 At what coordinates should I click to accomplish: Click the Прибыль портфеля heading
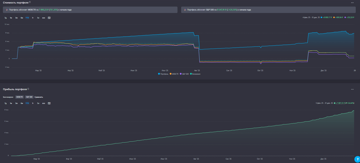15,89
